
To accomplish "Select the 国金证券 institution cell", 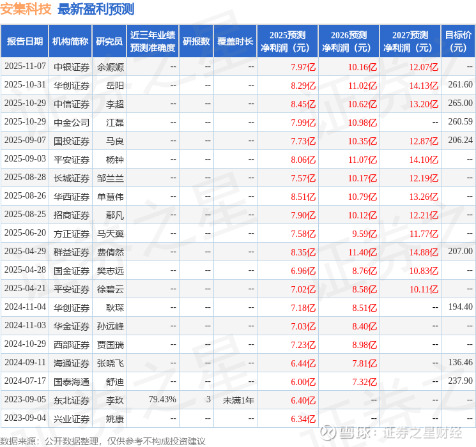I will pyautogui.click(x=72, y=270).
